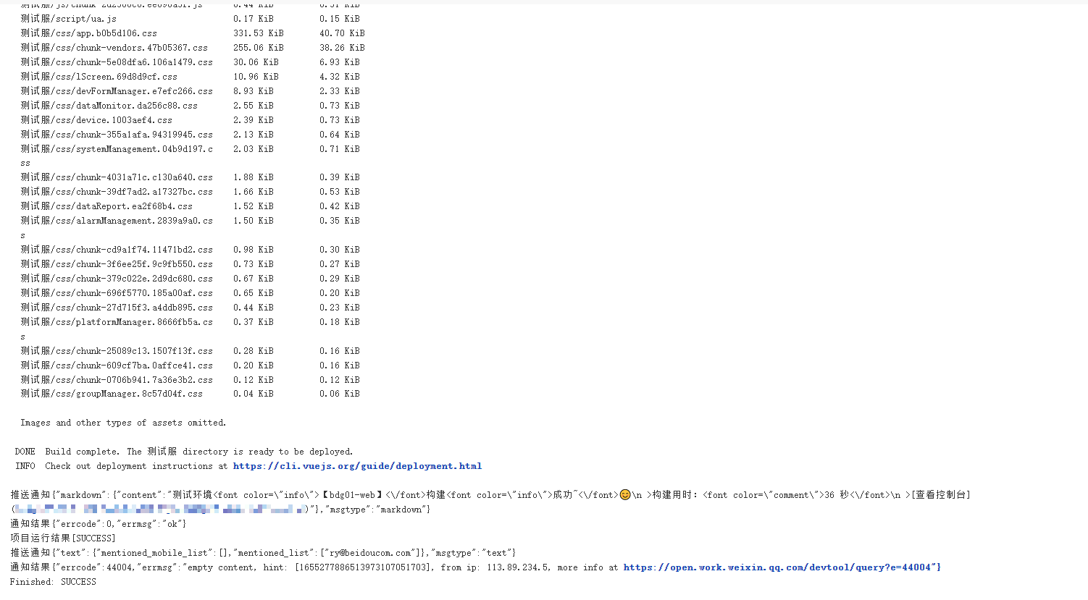1088x600 pixels.
Task: Click the file name script/ua.js
Action: tap(69, 19)
